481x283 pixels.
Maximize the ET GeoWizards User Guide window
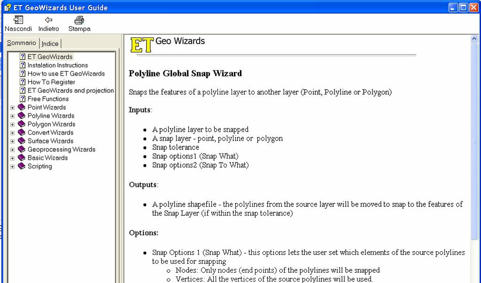coord(464,7)
